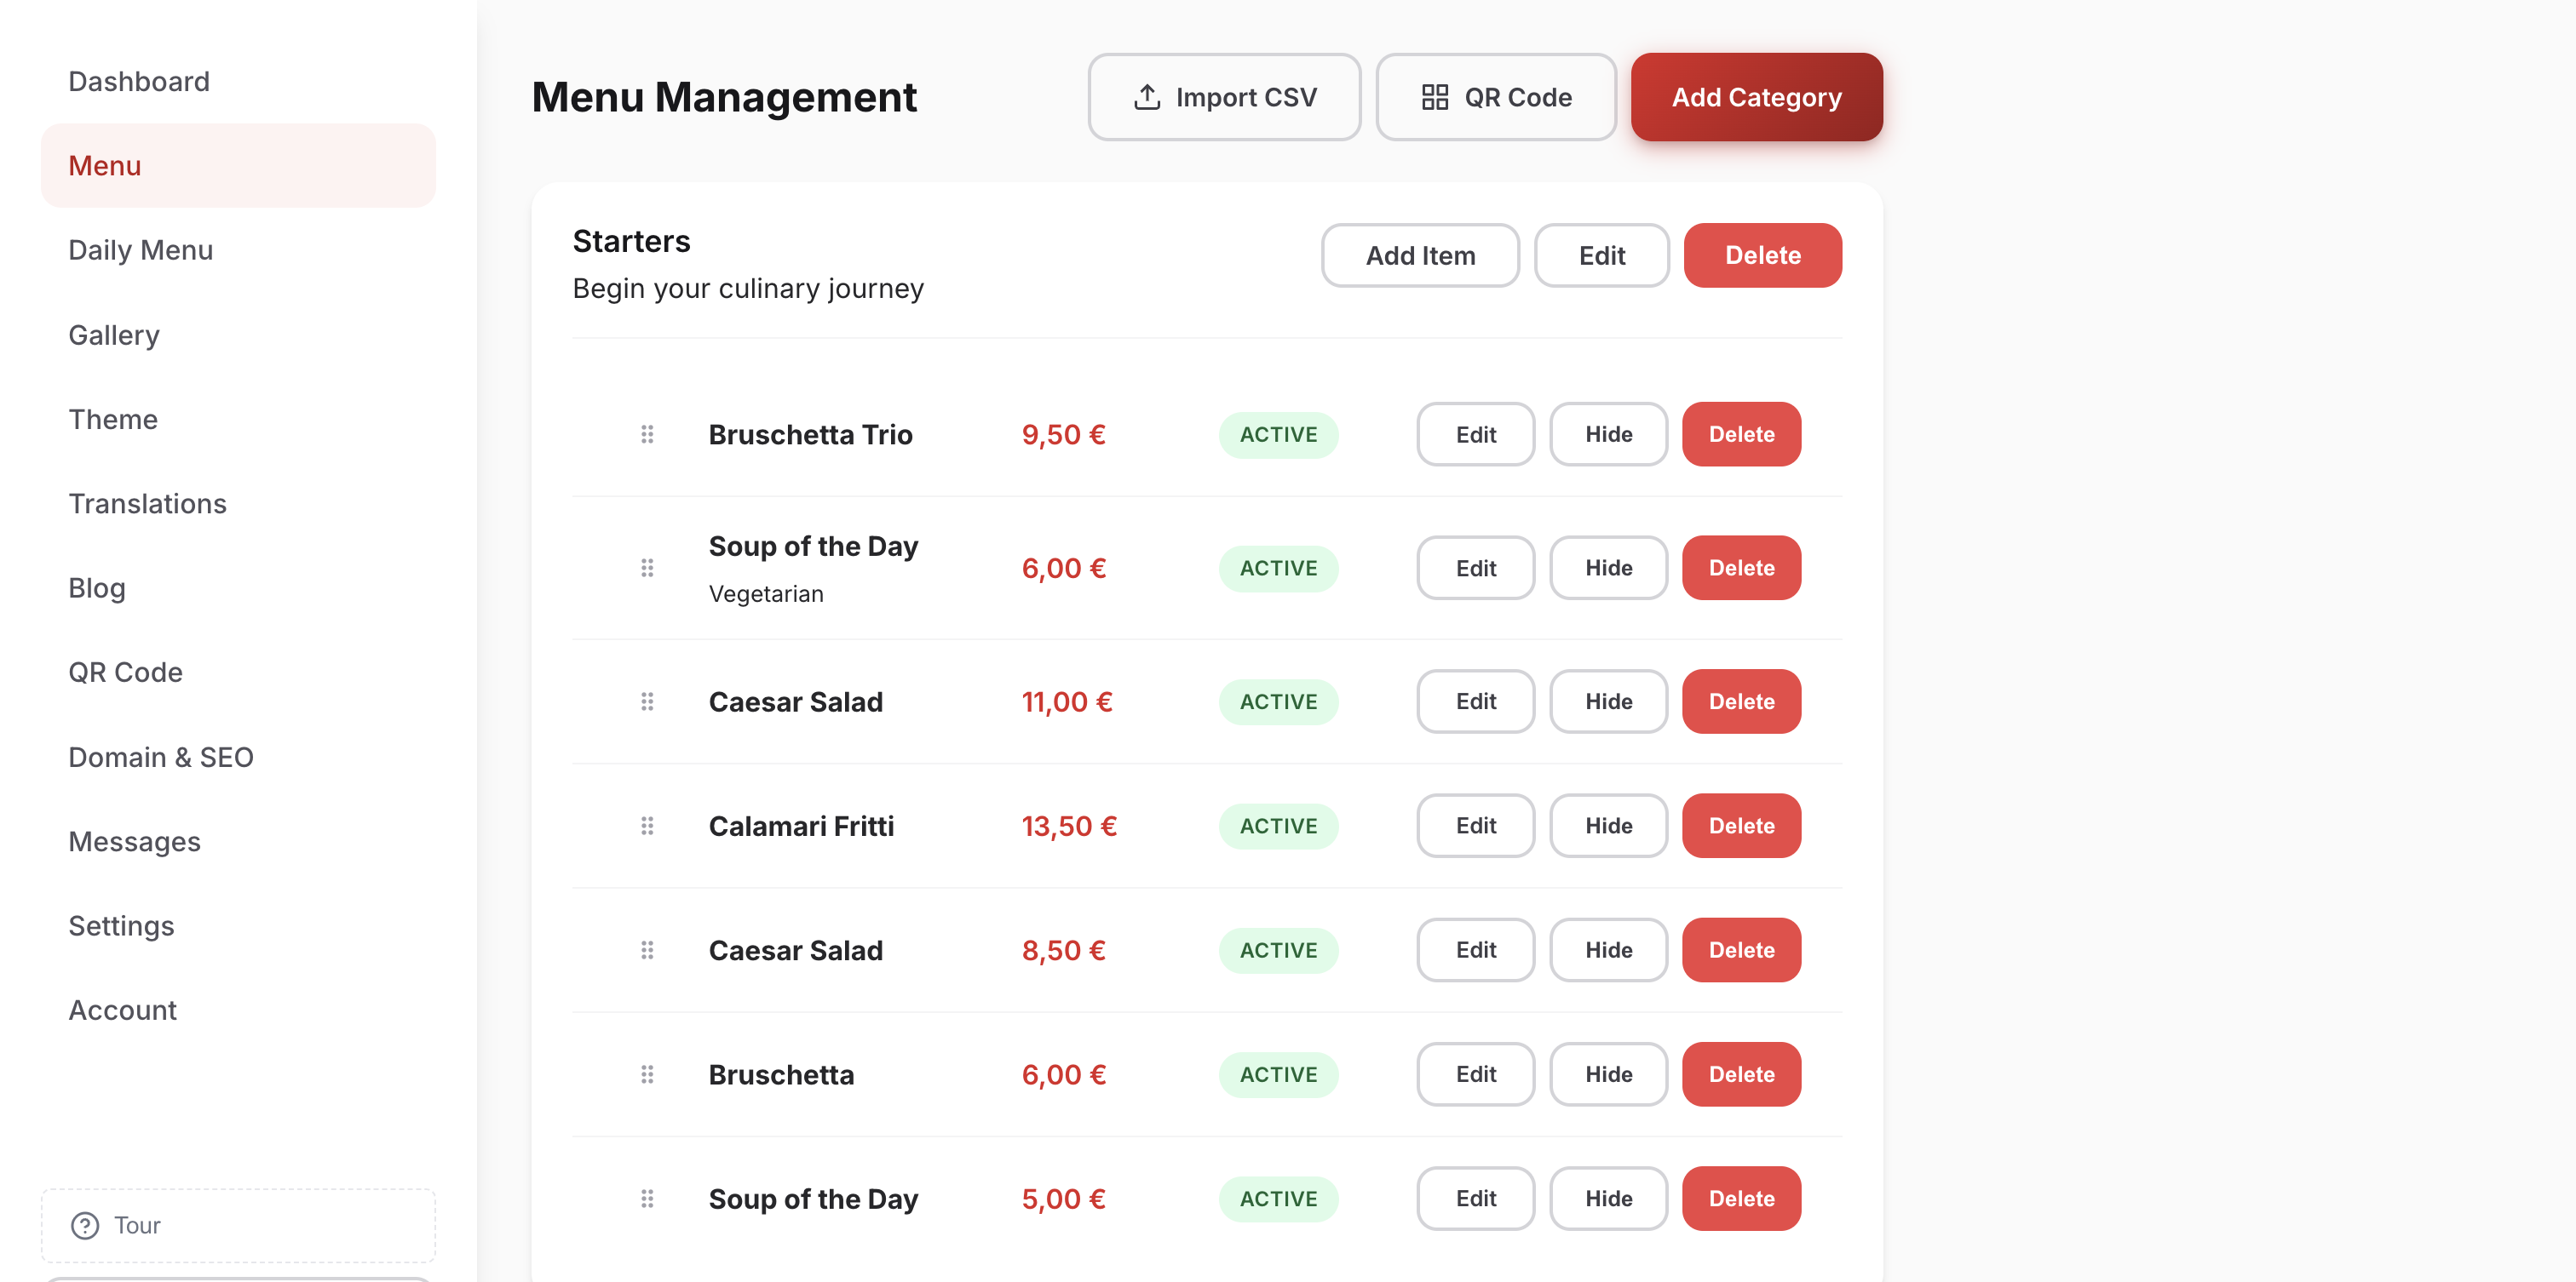Open the Account settings page
Screen dimensions: 2576x1282
(122, 1010)
